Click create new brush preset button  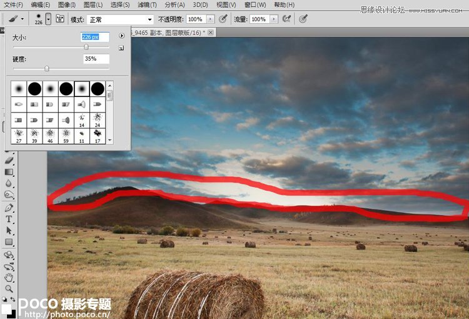click(122, 48)
